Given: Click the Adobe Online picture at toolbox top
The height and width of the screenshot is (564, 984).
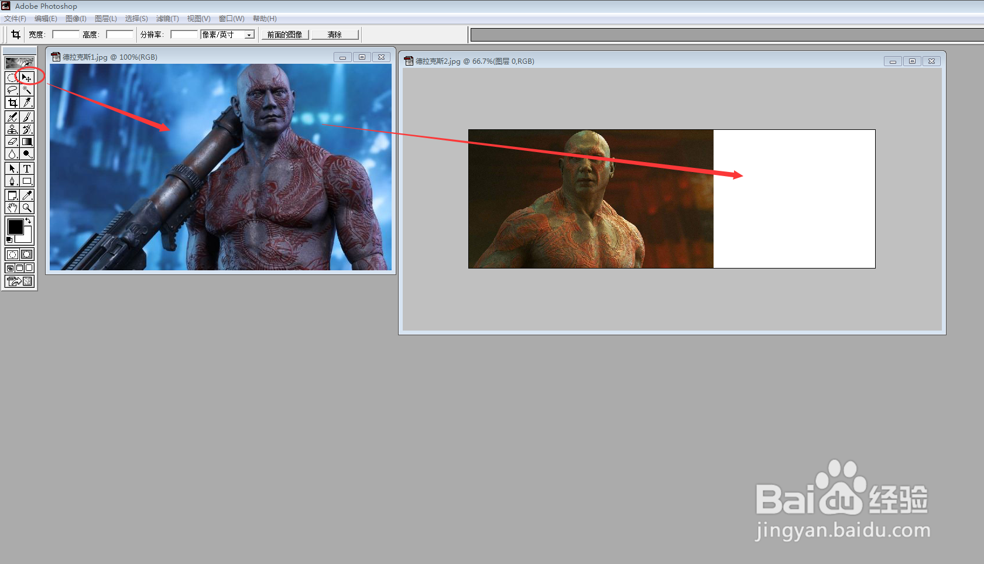Looking at the screenshot, I should [x=19, y=63].
